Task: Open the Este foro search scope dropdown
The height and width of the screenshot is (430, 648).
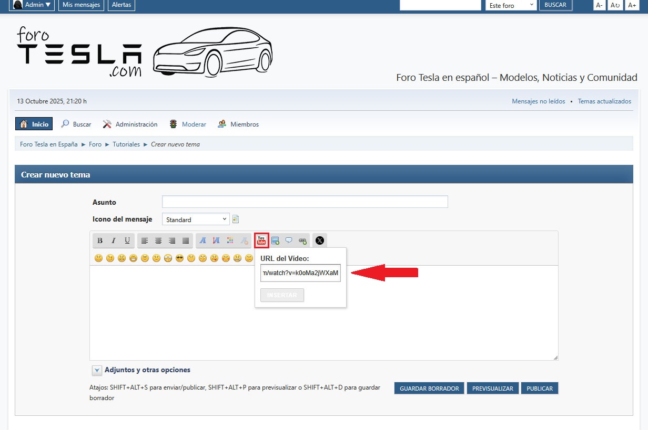Action: click(x=511, y=5)
